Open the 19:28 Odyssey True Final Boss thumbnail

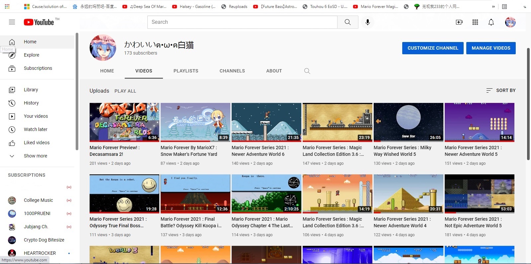124,194
